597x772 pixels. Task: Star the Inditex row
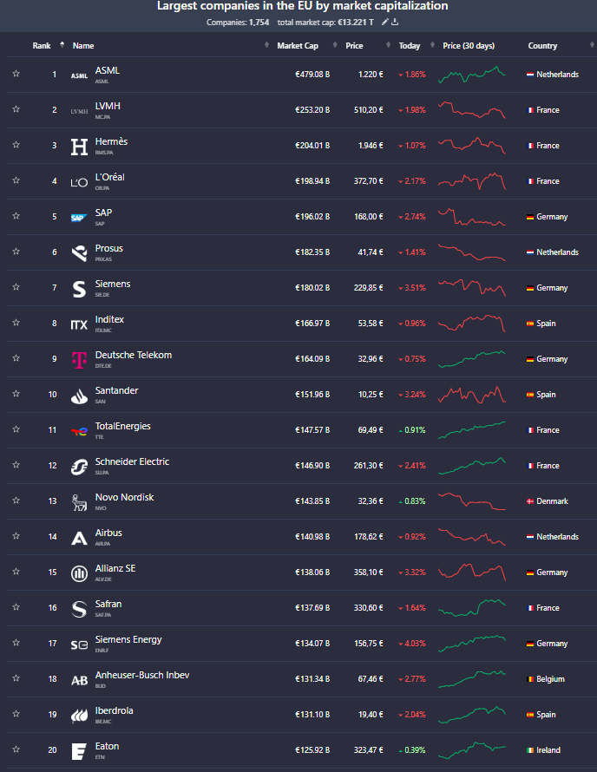pyautogui.click(x=16, y=322)
